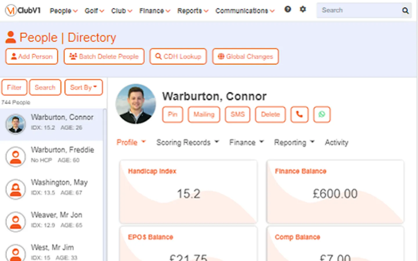Open the Club menu
The width and height of the screenshot is (418, 261).
(x=122, y=11)
